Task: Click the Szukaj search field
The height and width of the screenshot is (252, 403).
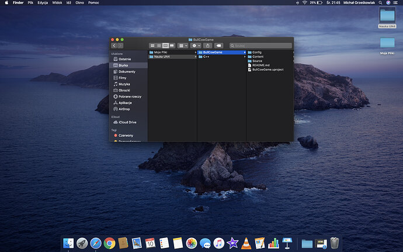Action: pos(260,45)
